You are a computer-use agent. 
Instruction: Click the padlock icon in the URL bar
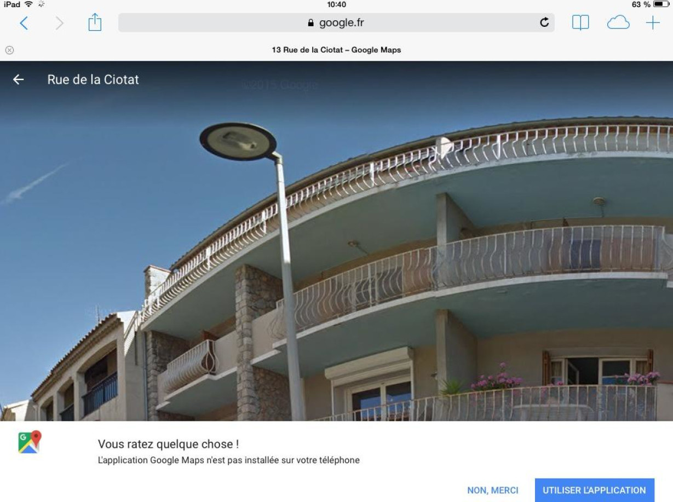click(x=311, y=23)
